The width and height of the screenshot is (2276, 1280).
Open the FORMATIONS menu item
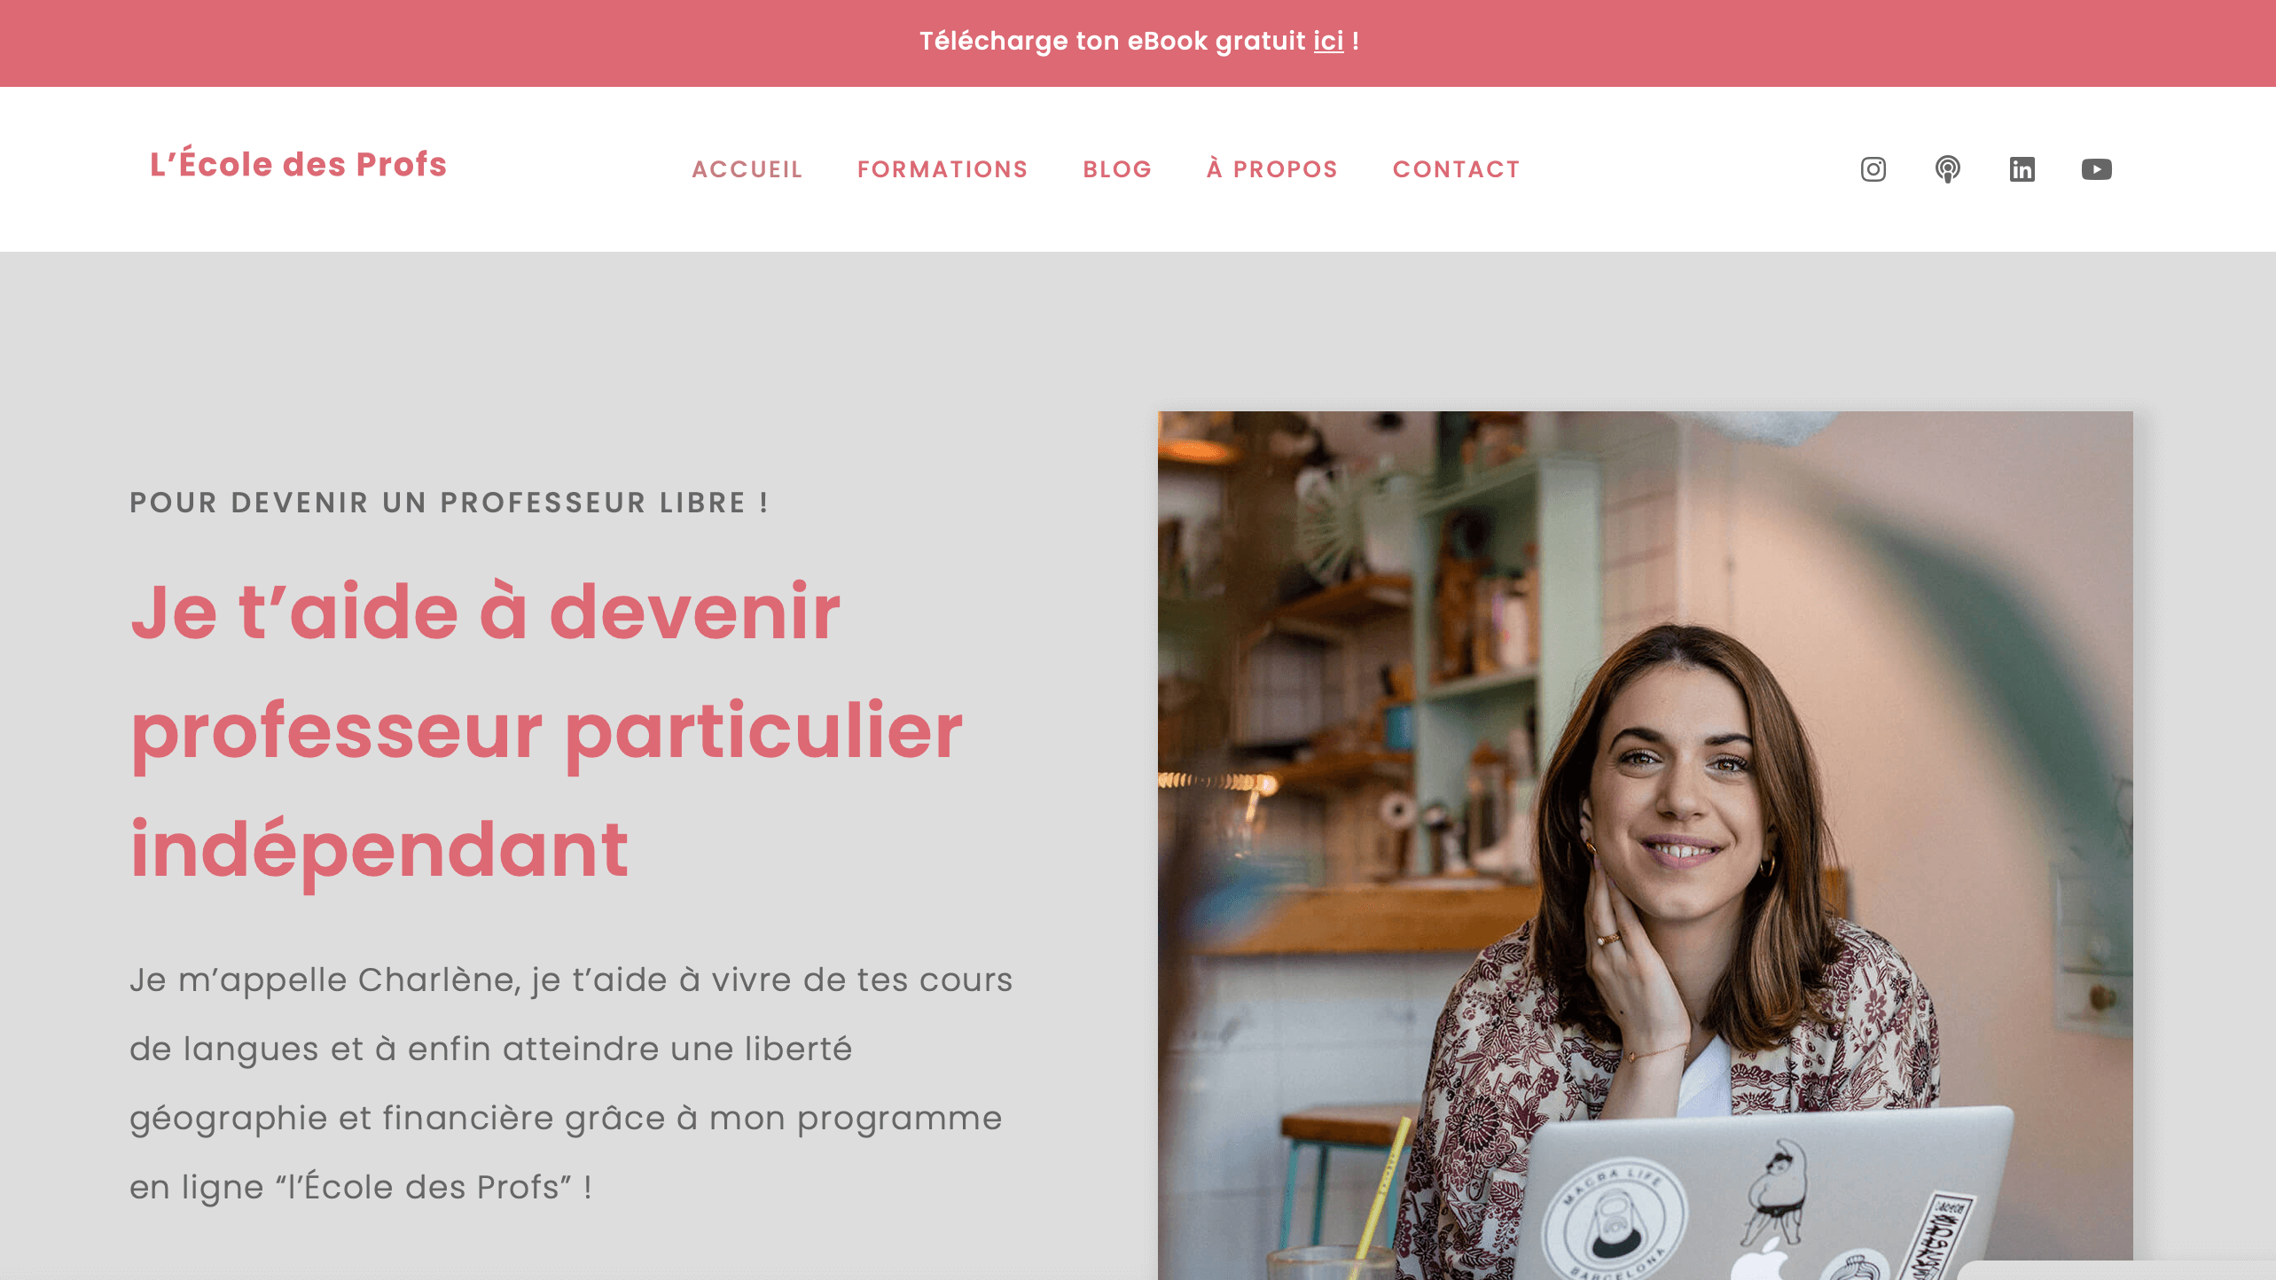pos(942,169)
